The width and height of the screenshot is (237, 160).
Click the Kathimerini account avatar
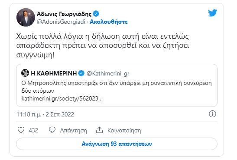point(25,73)
